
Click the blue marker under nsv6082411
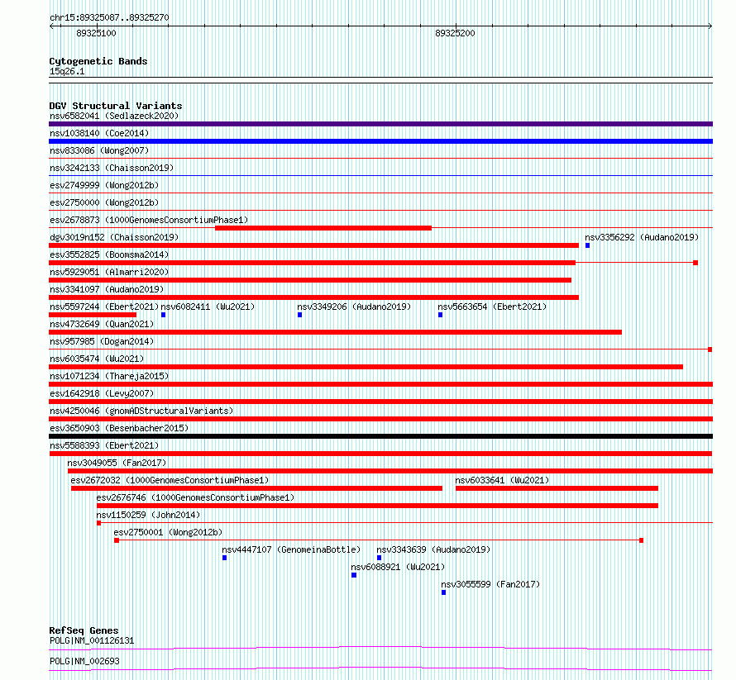point(164,315)
